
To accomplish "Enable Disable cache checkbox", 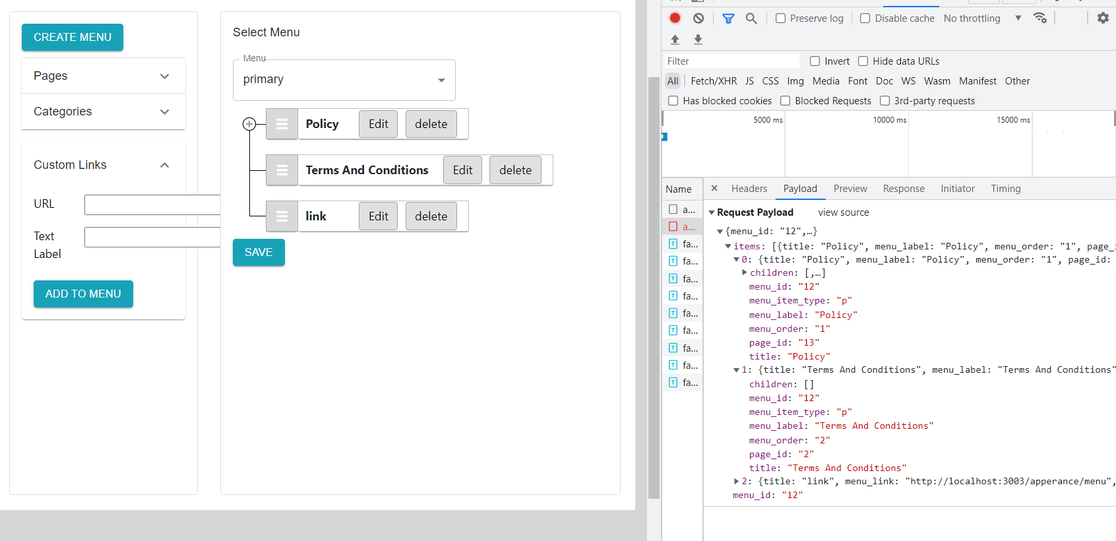I will click(865, 18).
